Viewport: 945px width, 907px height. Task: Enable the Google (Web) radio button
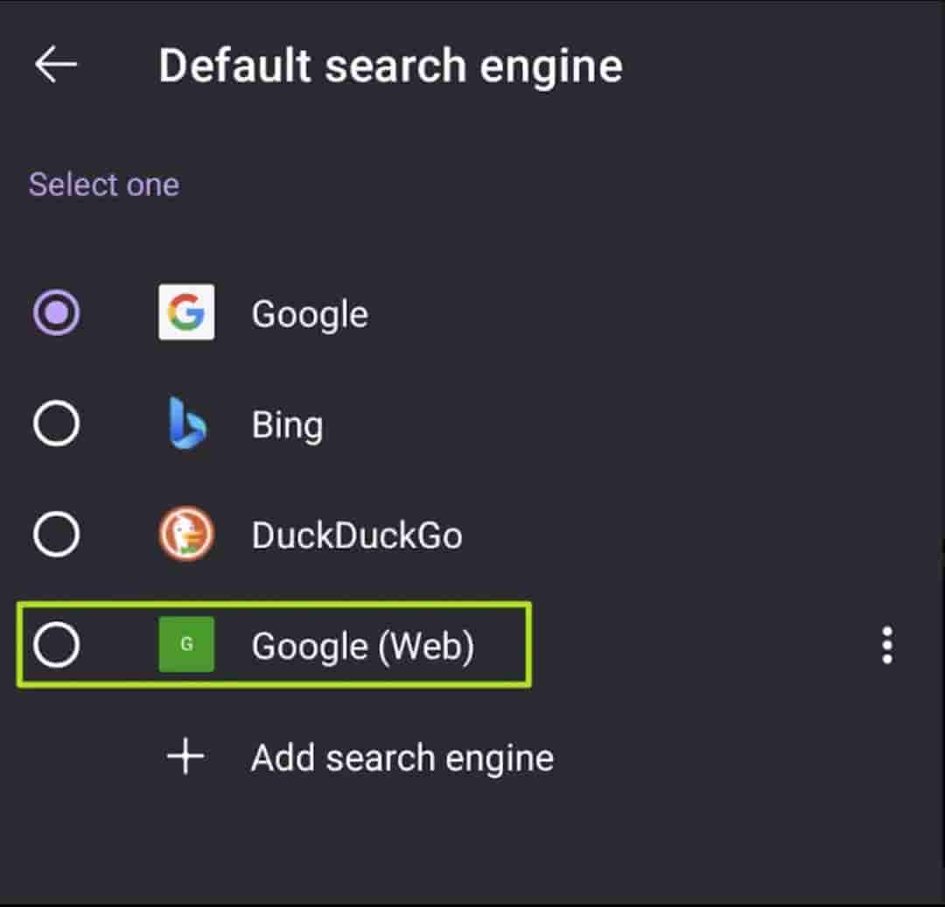click(x=57, y=645)
